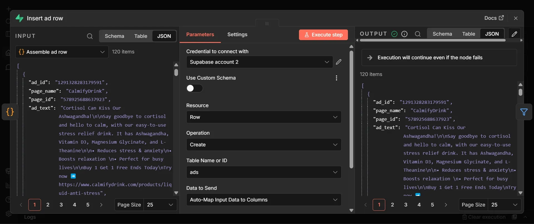Click the output 120 items label
Viewport: 534px width, 224px height.
tap(371, 74)
